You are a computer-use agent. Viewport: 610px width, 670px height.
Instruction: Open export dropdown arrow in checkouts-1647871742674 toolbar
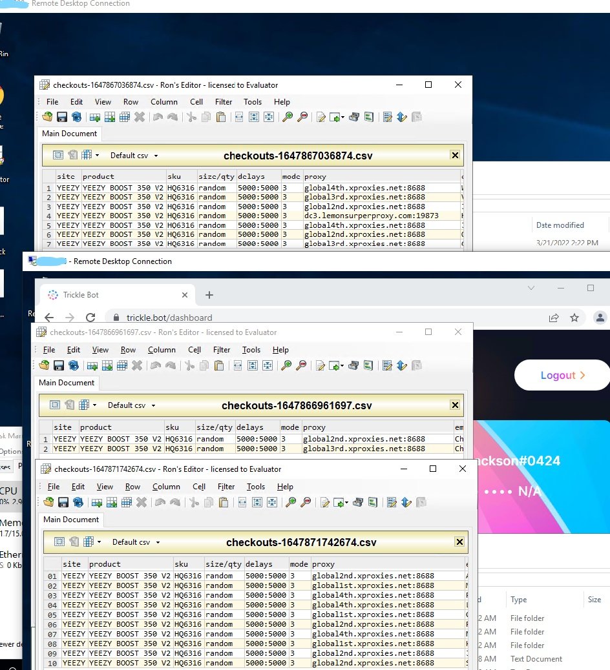point(346,502)
